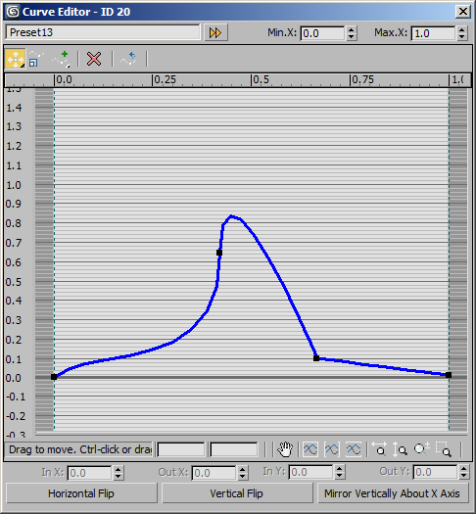Click the second empty coordinate field in status bar
Screen dimensions: 476x514
click(234, 449)
